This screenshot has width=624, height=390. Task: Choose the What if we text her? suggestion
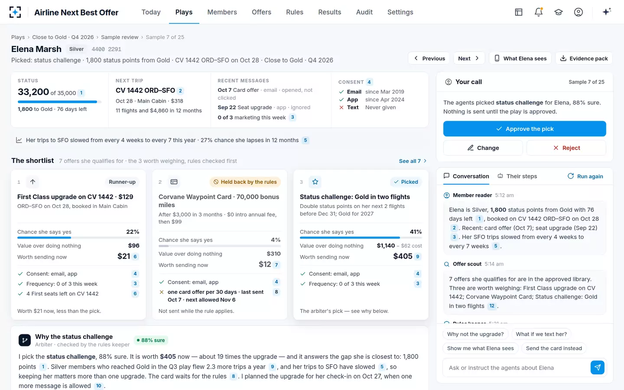tap(541, 334)
